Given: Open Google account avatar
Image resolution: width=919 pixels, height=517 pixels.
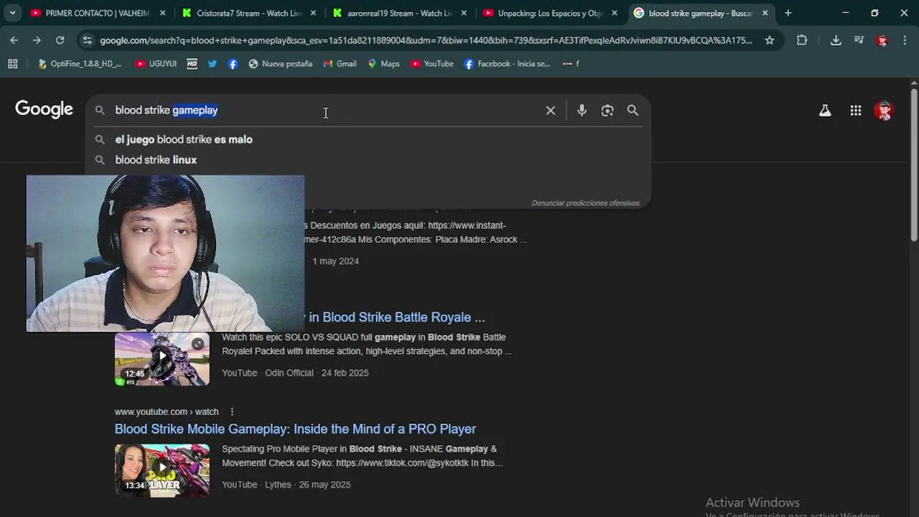Looking at the screenshot, I should [883, 111].
